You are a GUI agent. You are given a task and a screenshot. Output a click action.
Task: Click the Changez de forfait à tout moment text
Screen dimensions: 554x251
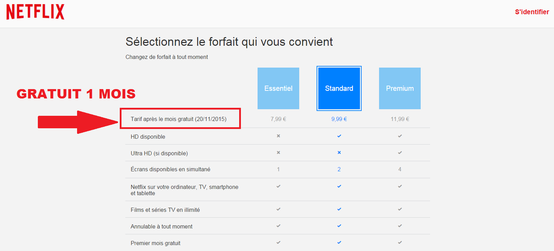pyautogui.click(x=167, y=57)
